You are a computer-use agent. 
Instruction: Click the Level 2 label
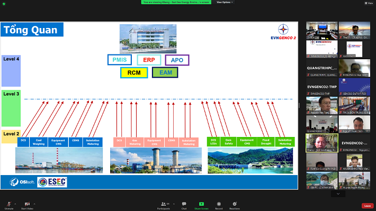[x=11, y=136]
